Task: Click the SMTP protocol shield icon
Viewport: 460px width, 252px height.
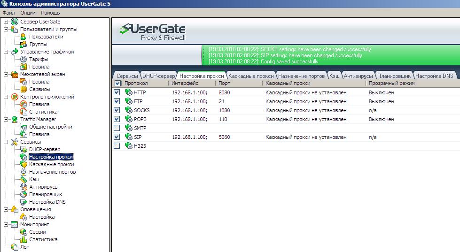Action: tap(128, 128)
